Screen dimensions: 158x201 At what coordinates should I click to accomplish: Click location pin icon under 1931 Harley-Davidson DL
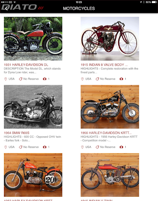[x=6, y=79]
